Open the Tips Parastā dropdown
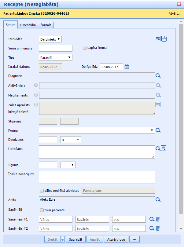 click(56, 57)
